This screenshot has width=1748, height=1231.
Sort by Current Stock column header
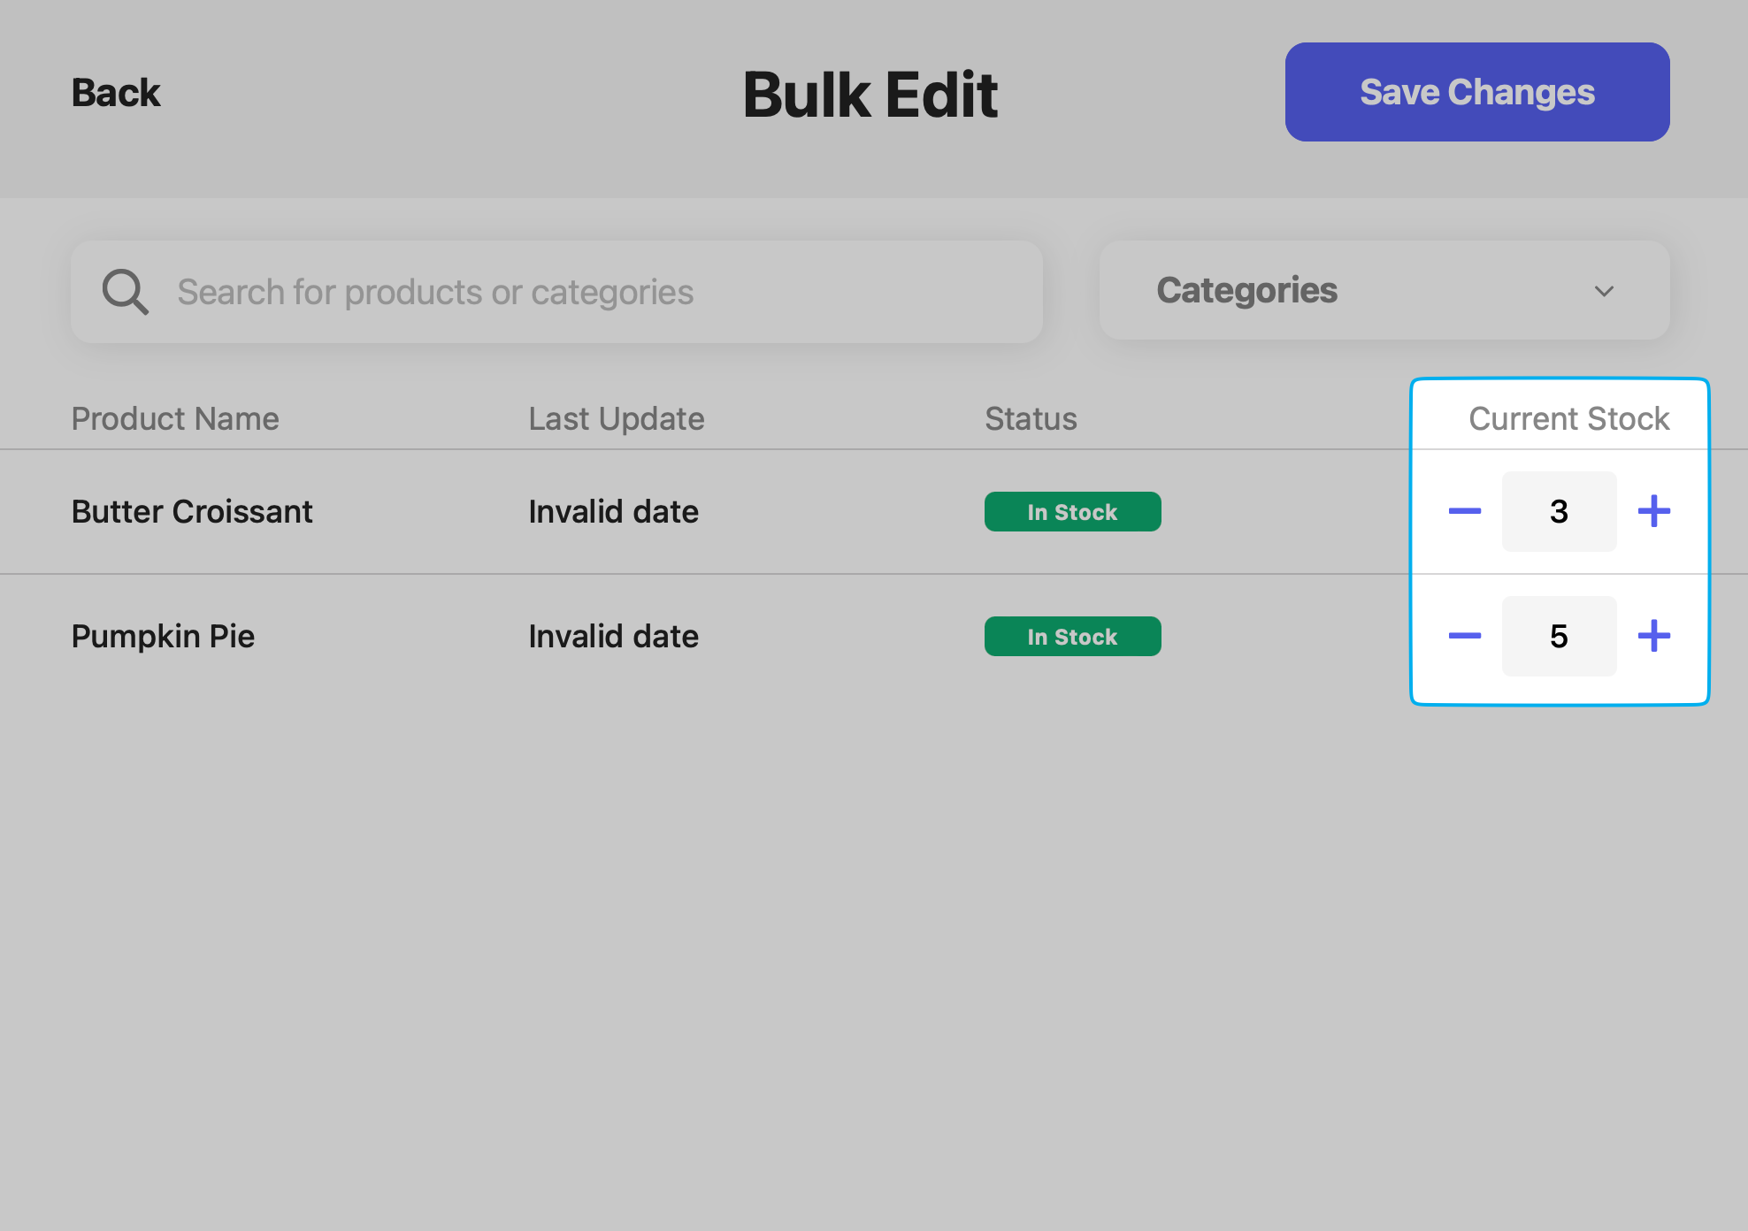pyautogui.click(x=1568, y=418)
